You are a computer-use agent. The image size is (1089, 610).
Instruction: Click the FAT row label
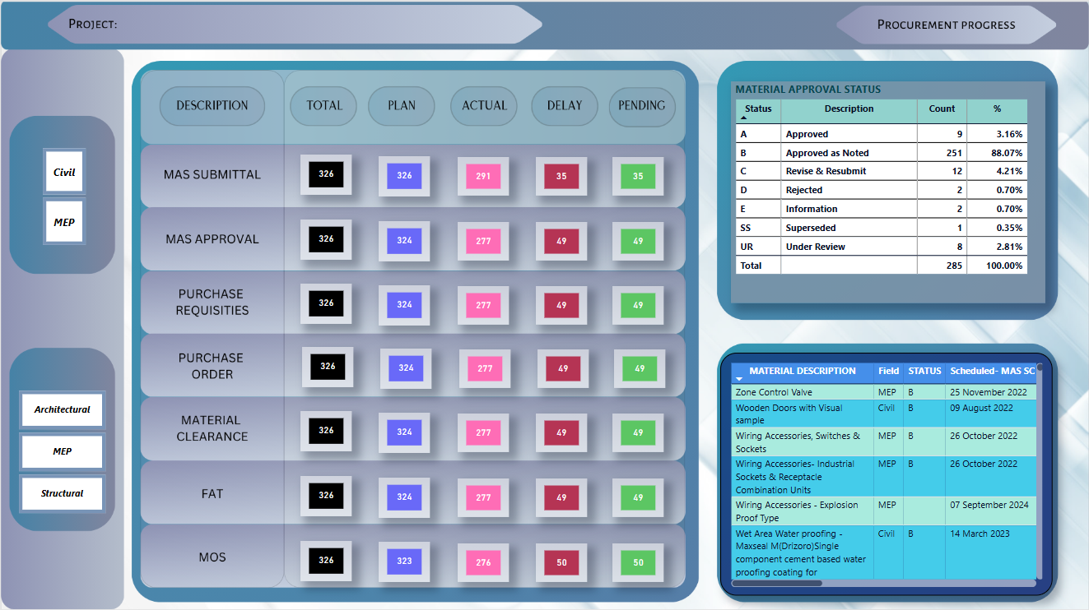click(x=212, y=494)
